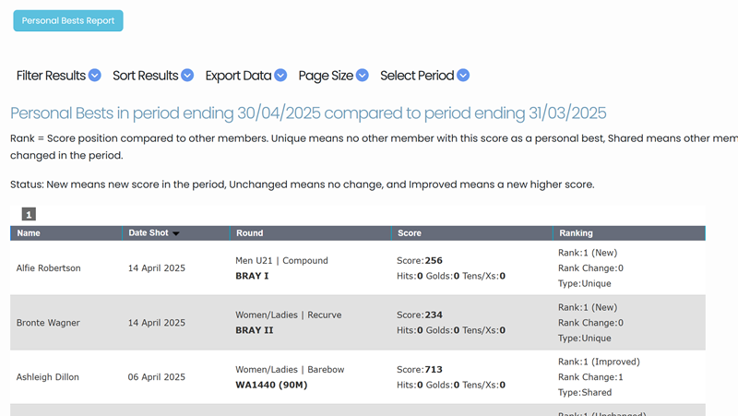
Task: Click the Rank:1 (Improved) text
Action: pyautogui.click(x=599, y=362)
